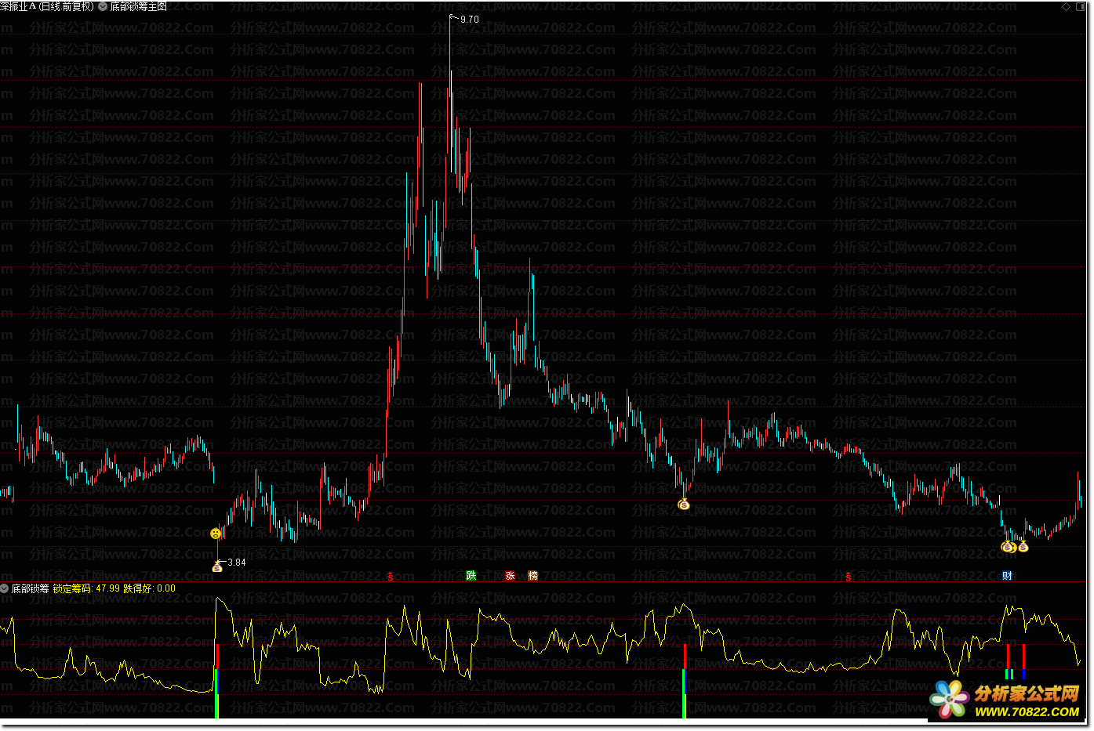Click the red 涨 marker tag

click(510, 576)
